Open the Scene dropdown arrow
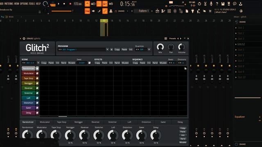The height and width of the screenshot is (147, 262). 38,63
